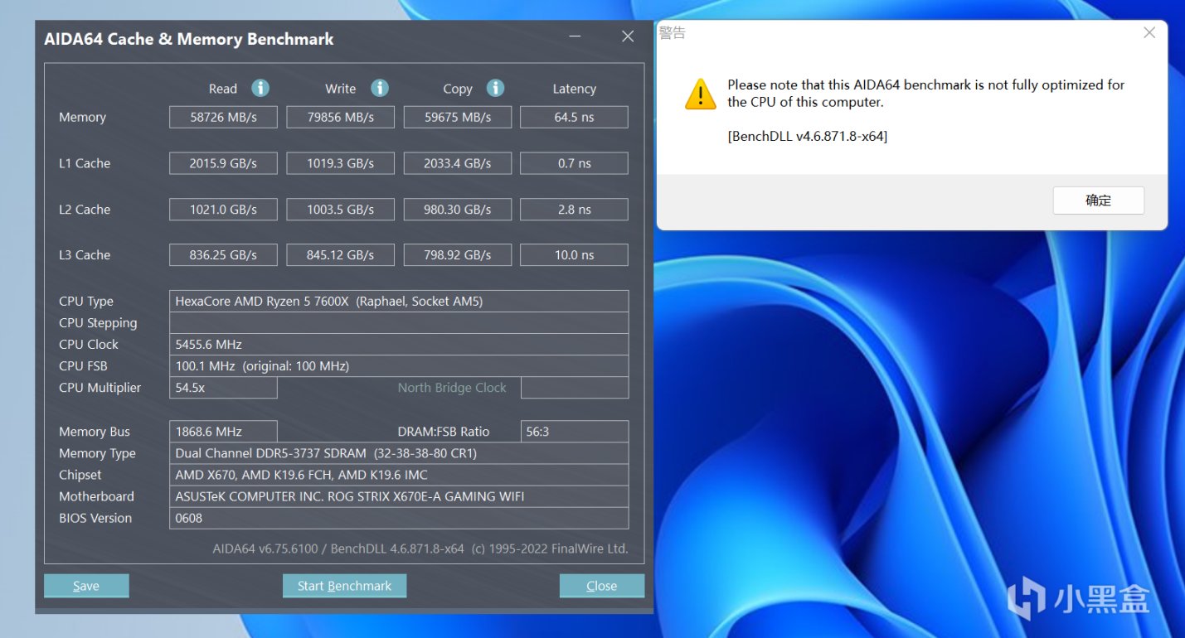This screenshot has height=638, width=1185.
Task: Click the CPU Multiplier field 54.5x
Action: (223, 387)
